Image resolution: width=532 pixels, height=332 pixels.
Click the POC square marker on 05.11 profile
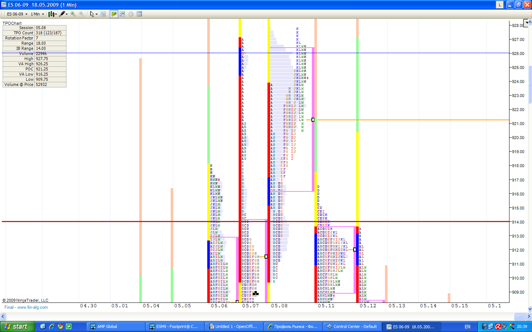click(x=355, y=250)
